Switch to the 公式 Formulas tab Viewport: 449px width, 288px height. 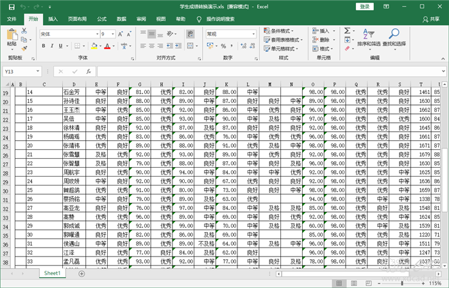tap(101, 19)
